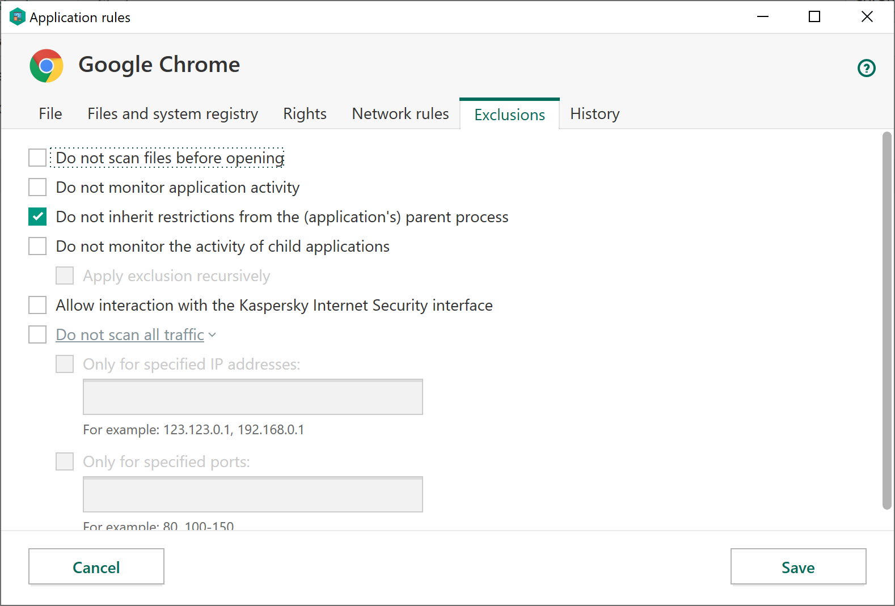The image size is (895, 606).
Task: Toggle the 'Do not scan all traffic' checkbox
Action: click(37, 334)
